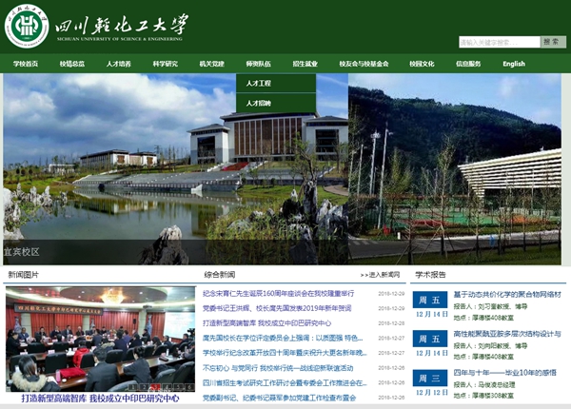
Task: Select 人才工程 from the dropdown submenu
Action: [x=259, y=84]
